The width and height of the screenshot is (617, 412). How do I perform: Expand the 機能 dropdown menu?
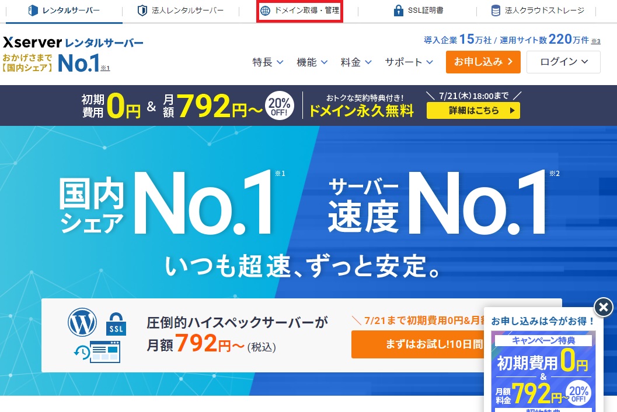tap(312, 62)
